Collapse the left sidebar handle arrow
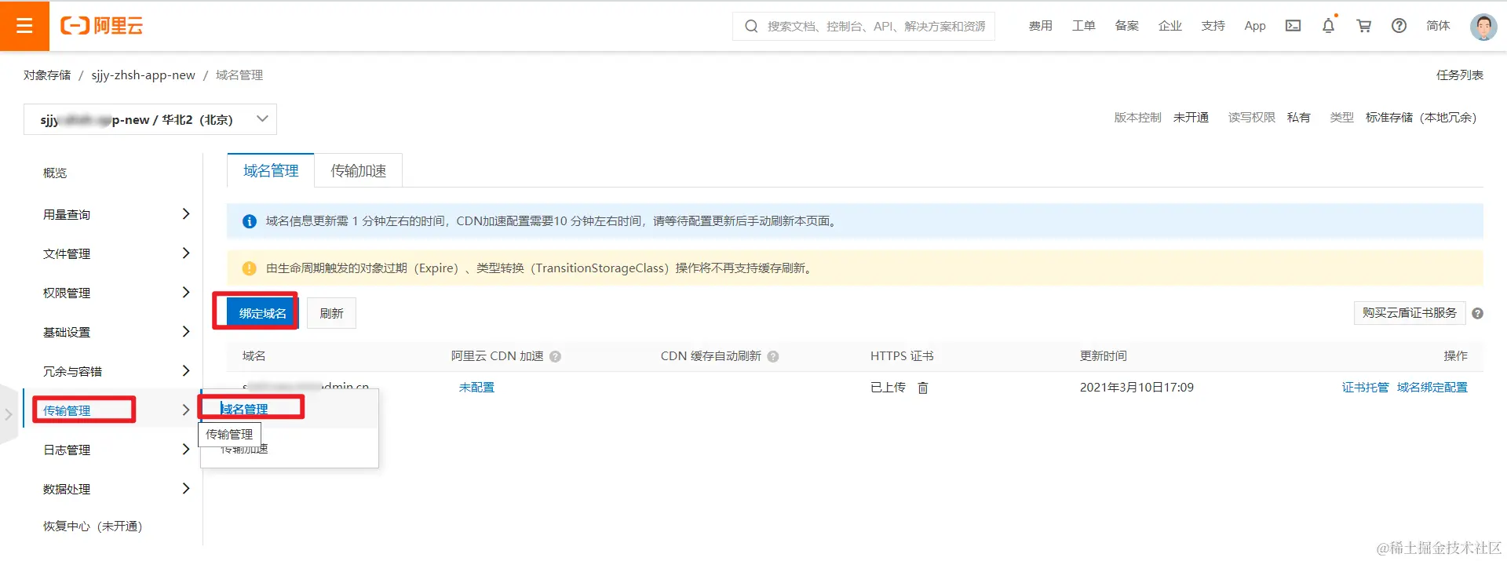The height and width of the screenshot is (561, 1507). 9,414
